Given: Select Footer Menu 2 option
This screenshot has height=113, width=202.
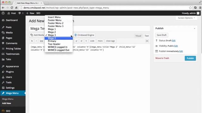Looking at the screenshot, I should [59, 23].
